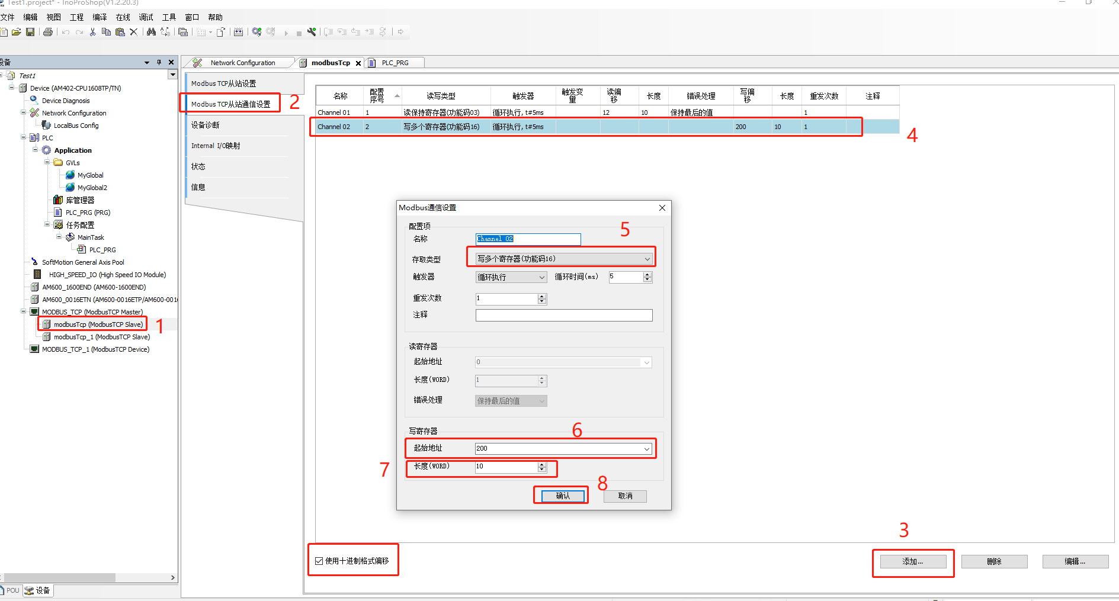Adjust 写寄存器 长度(WORD) stepper
This screenshot has height=601, width=1119.
[541, 467]
